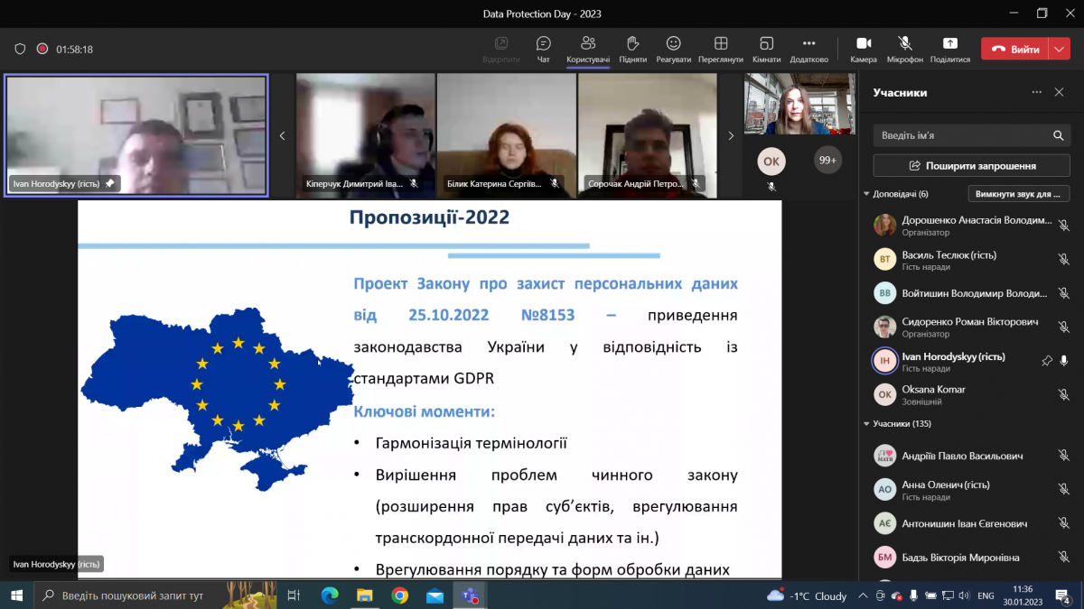Image resolution: width=1084 pixels, height=609 pixels.
Task: Open the taskbar clock showing 11:36
Action: tap(1023, 595)
